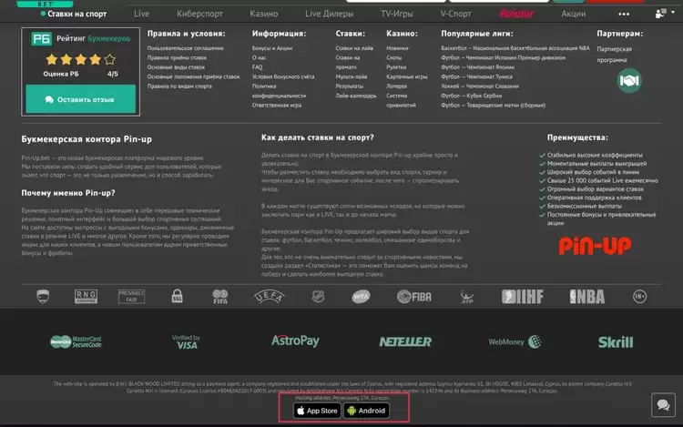Open the Мульти-лайв link
Viewport: 683px width, 427px height.
coord(352,76)
